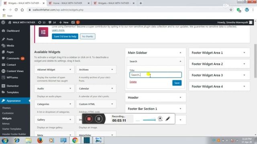Open the Apps bookmarks shortcut

coord(8,16)
